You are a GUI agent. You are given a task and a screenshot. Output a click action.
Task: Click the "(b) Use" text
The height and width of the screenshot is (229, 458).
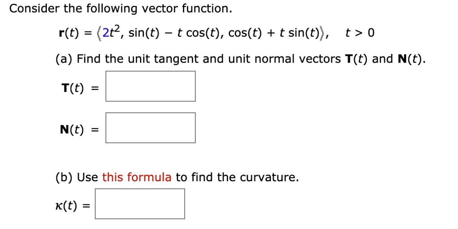click(77, 177)
